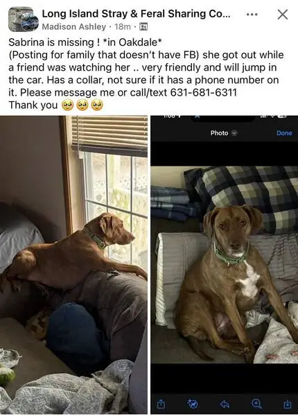Tap Done in the photo viewer

tap(284, 133)
